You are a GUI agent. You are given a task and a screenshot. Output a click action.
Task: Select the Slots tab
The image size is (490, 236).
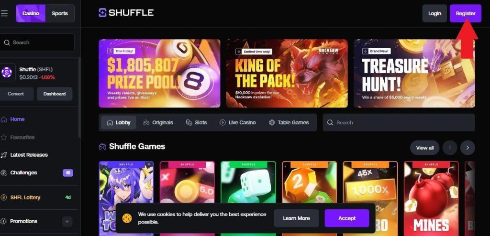pyautogui.click(x=197, y=123)
